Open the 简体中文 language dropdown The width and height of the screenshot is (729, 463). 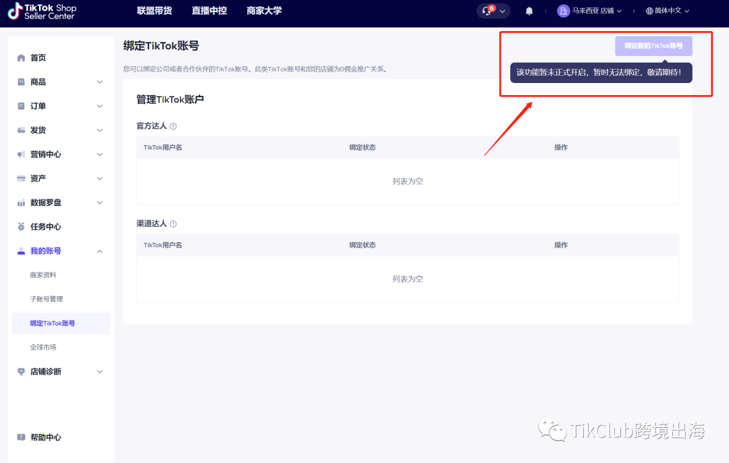(667, 11)
